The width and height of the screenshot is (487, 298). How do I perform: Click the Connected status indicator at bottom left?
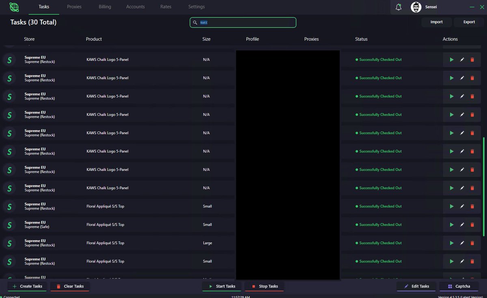[x=10, y=296]
